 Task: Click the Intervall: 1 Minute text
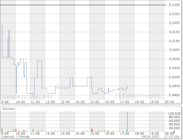point(15,137)
